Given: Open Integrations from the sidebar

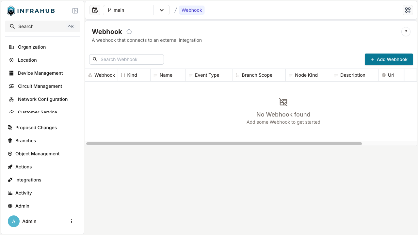Looking at the screenshot, I should [28, 180].
